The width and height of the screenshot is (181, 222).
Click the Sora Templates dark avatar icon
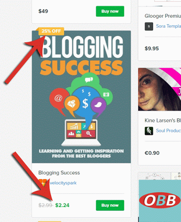point(149,26)
